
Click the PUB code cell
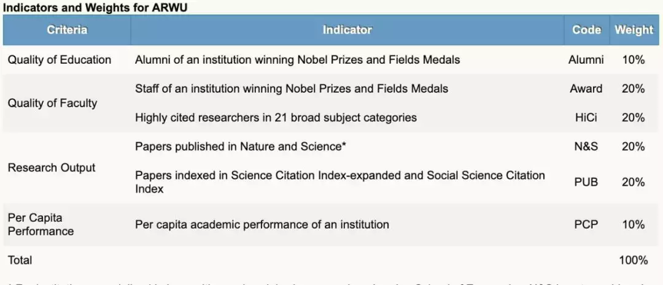(586, 182)
